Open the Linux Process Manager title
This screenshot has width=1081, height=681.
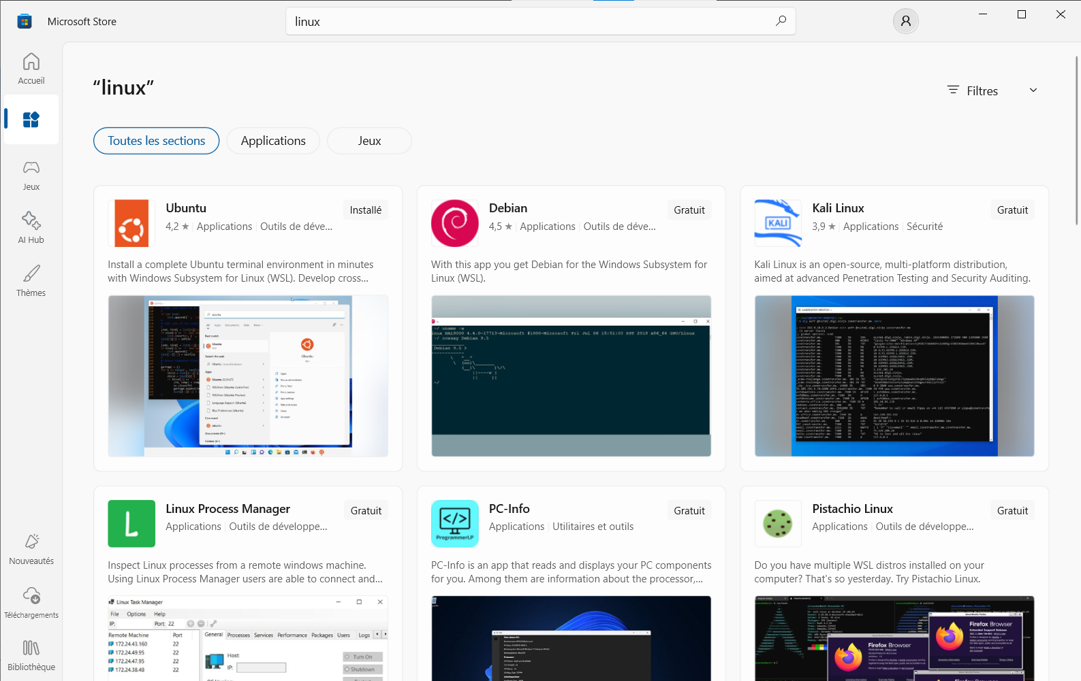(x=228, y=509)
